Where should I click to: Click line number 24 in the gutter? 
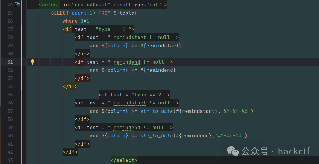10,4
